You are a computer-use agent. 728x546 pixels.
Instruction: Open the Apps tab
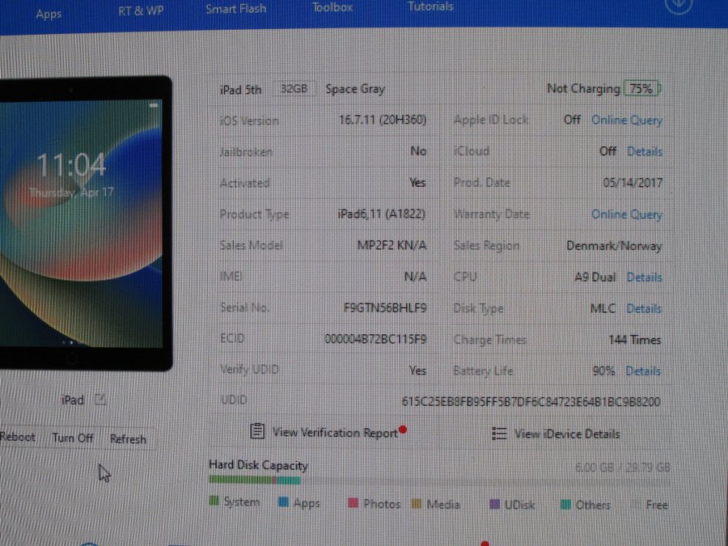tap(49, 15)
